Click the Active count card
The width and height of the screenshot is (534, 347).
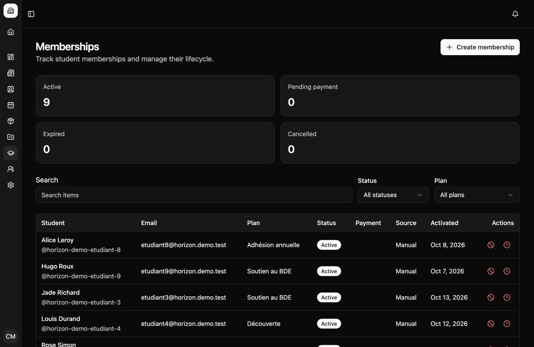tap(155, 96)
